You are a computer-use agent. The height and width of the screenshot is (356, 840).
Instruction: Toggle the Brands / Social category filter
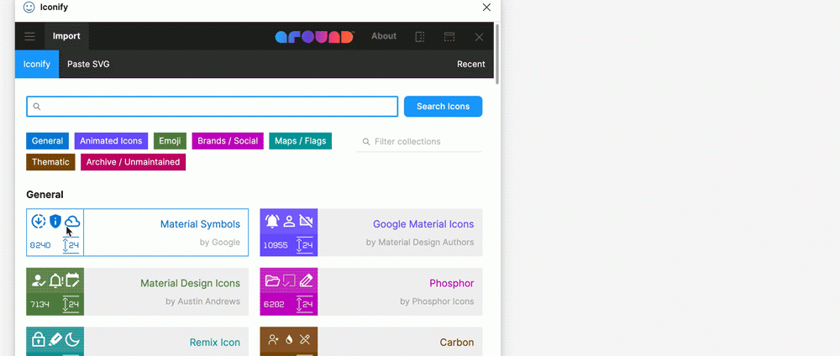pos(228,141)
